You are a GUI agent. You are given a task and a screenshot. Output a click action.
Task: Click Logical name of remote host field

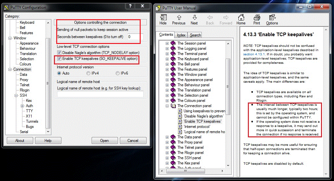tap(100, 94)
